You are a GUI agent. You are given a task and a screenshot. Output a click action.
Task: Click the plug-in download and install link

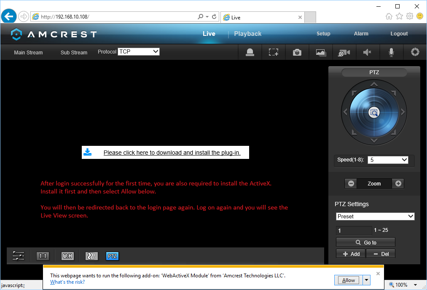(172, 153)
